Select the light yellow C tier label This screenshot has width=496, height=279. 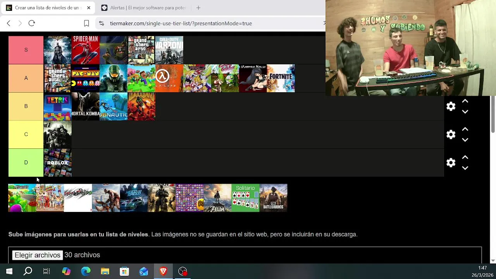26,134
